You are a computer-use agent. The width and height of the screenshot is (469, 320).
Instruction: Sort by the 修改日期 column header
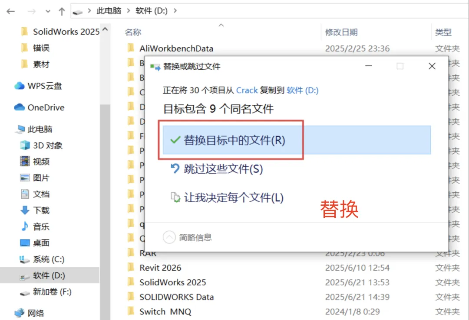coord(341,32)
